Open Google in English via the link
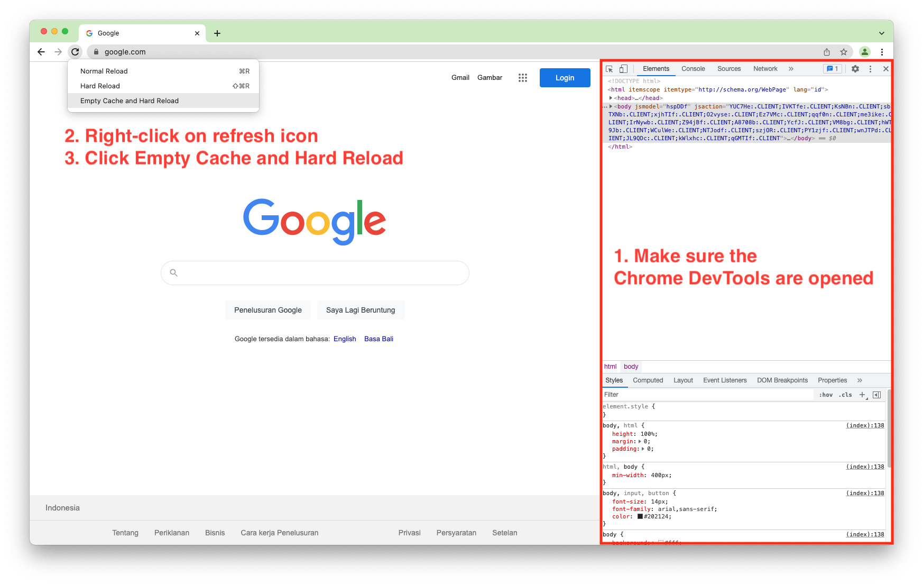The image size is (923, 584). point(345,339)
